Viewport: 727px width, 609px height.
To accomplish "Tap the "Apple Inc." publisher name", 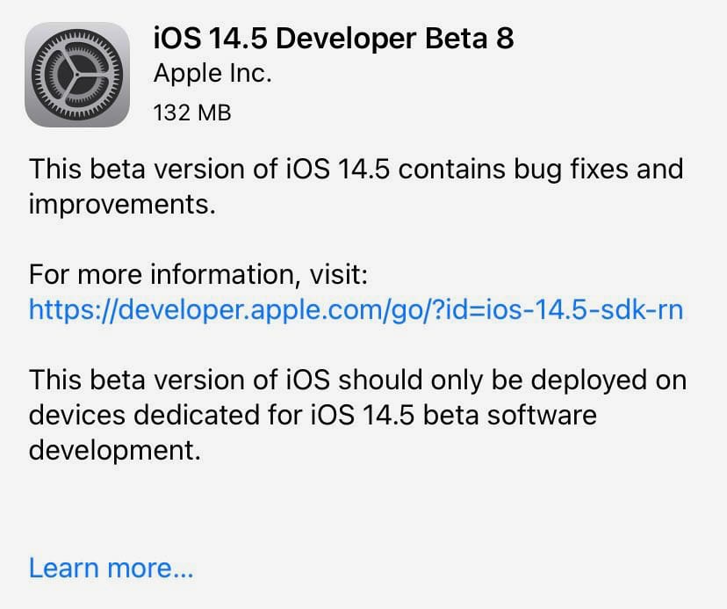I will 212,73.
